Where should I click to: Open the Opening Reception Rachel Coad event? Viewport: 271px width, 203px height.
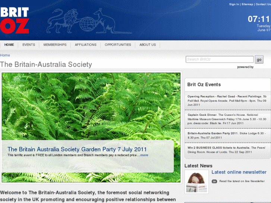pyautogui.click(x=228, y=101)
